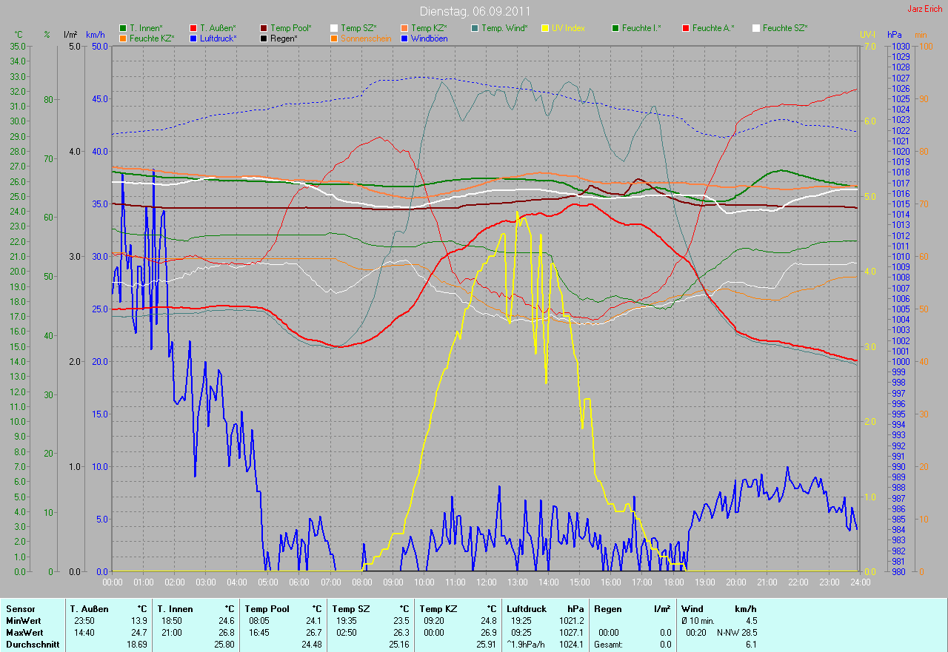Toggle the Sonnenschein legend label
This screenshot has height=652, width=948.
(366, 38)
